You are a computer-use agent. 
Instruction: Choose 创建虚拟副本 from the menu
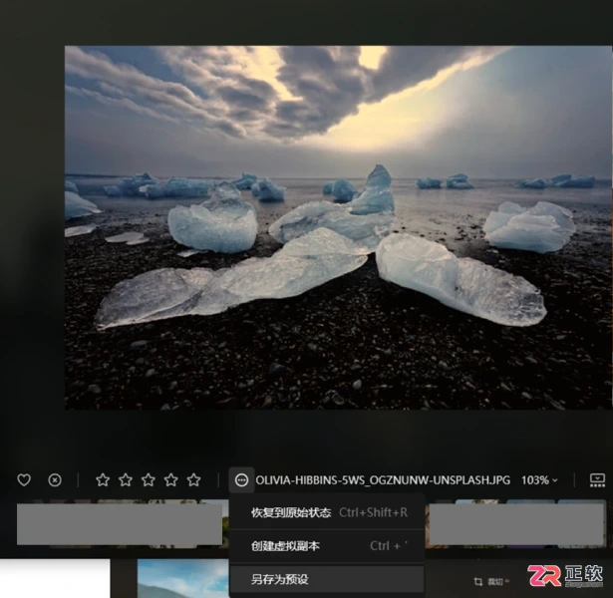327,546
